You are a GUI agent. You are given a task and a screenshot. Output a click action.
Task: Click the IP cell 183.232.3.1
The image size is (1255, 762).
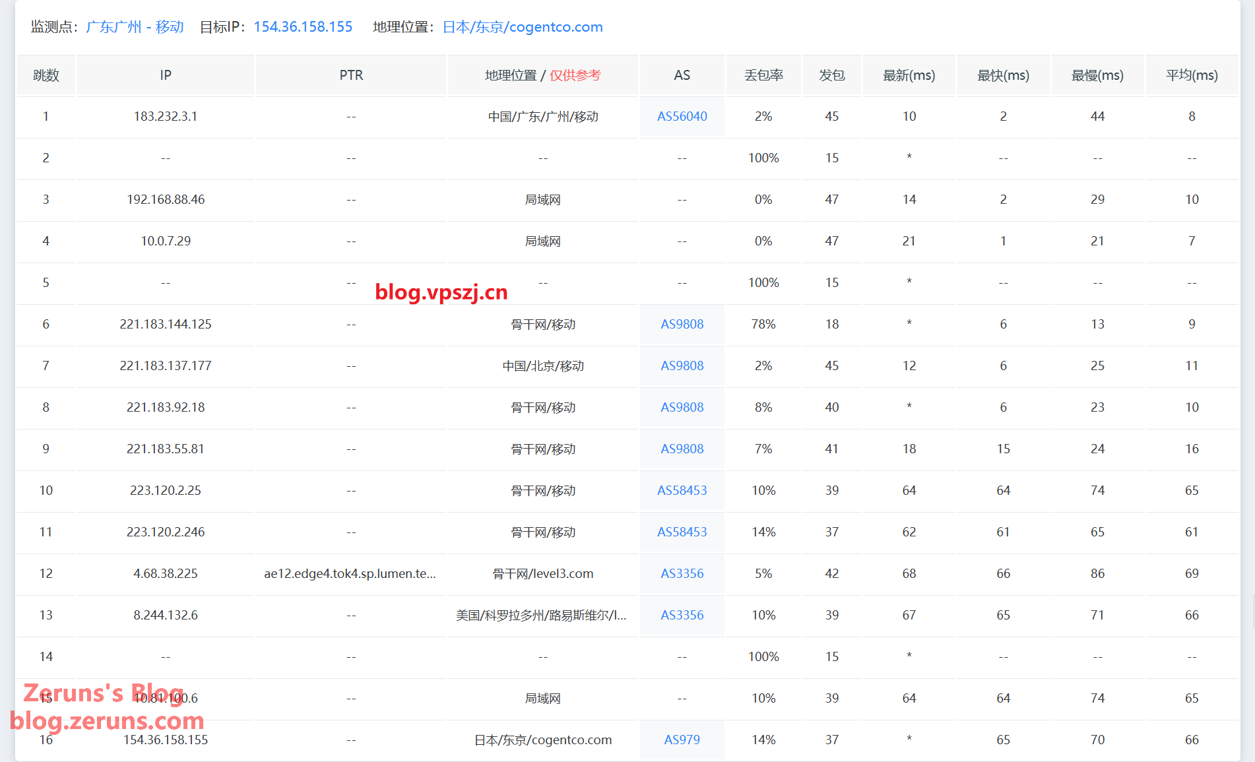[165, 117]
